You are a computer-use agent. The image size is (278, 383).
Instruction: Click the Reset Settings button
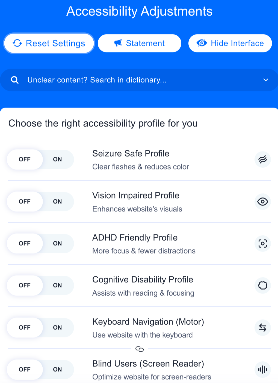49,43
